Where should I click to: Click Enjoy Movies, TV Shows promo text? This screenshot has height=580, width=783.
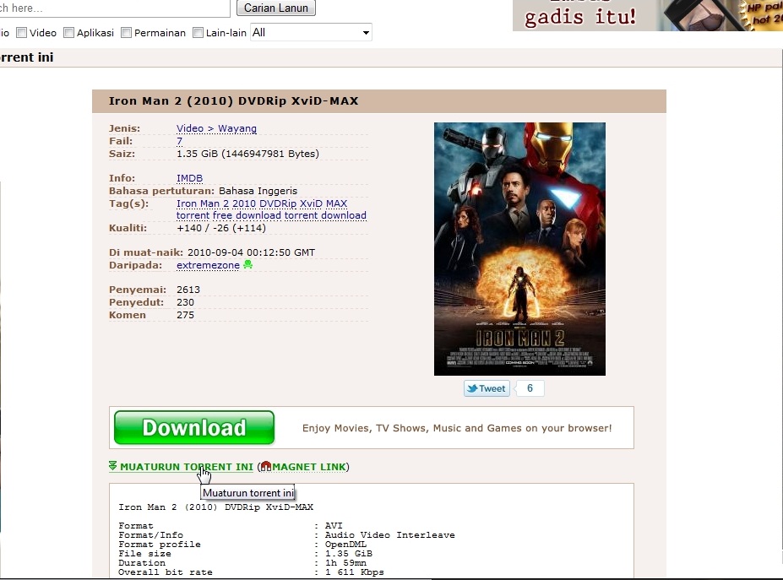pyautogui.click(x=457, y=428)
